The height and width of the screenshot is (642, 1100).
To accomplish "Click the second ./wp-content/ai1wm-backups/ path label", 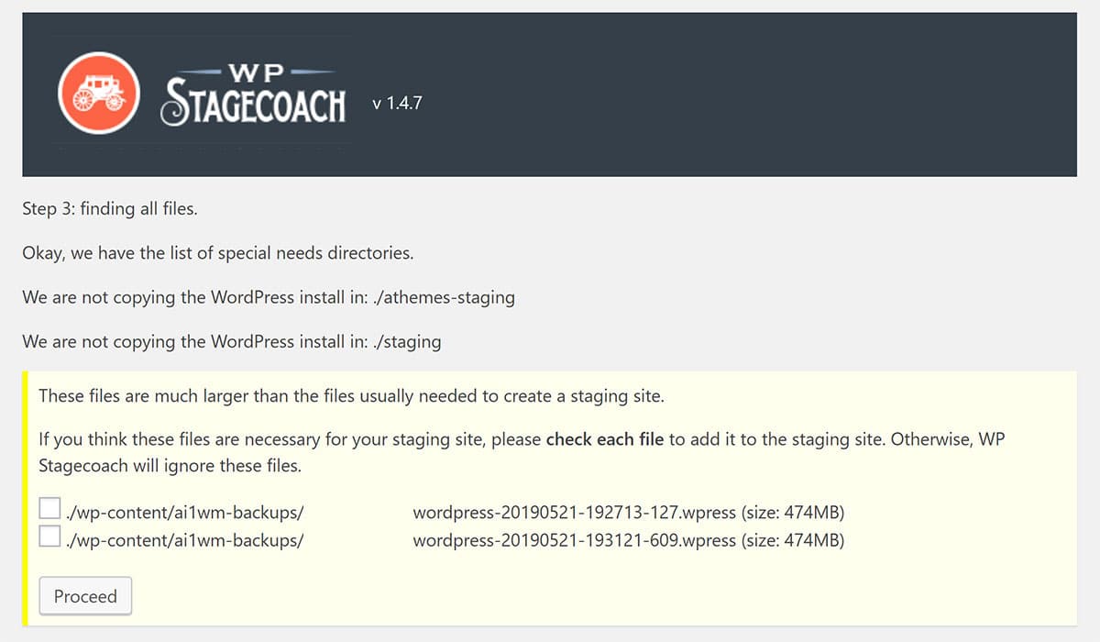I will [x=184, y=540].
